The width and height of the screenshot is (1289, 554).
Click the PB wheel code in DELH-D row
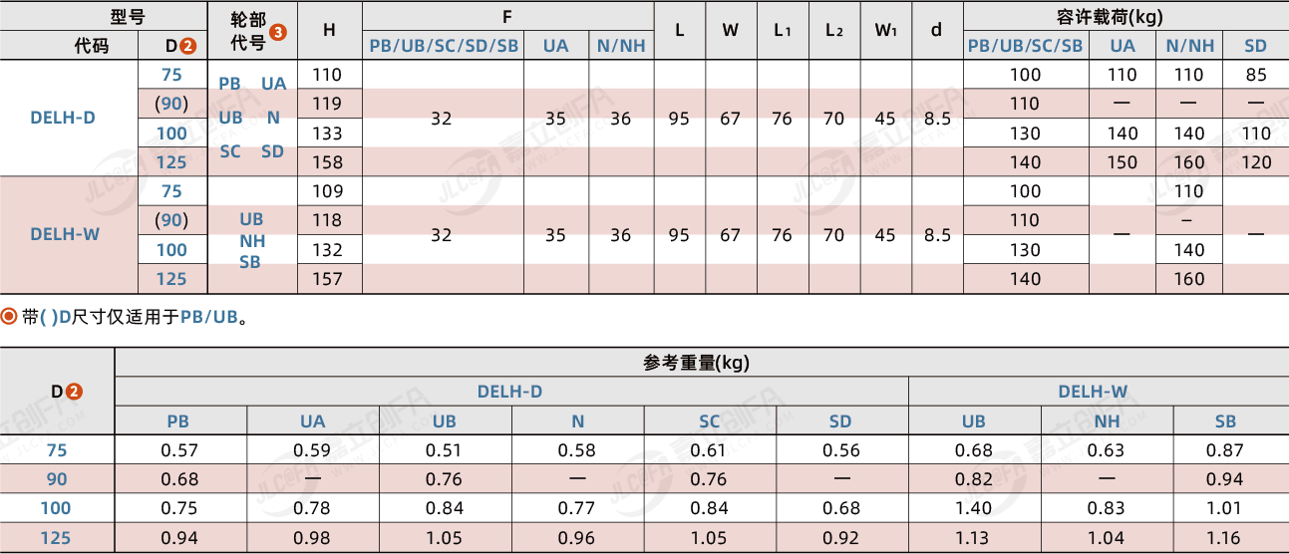point(229,85)
